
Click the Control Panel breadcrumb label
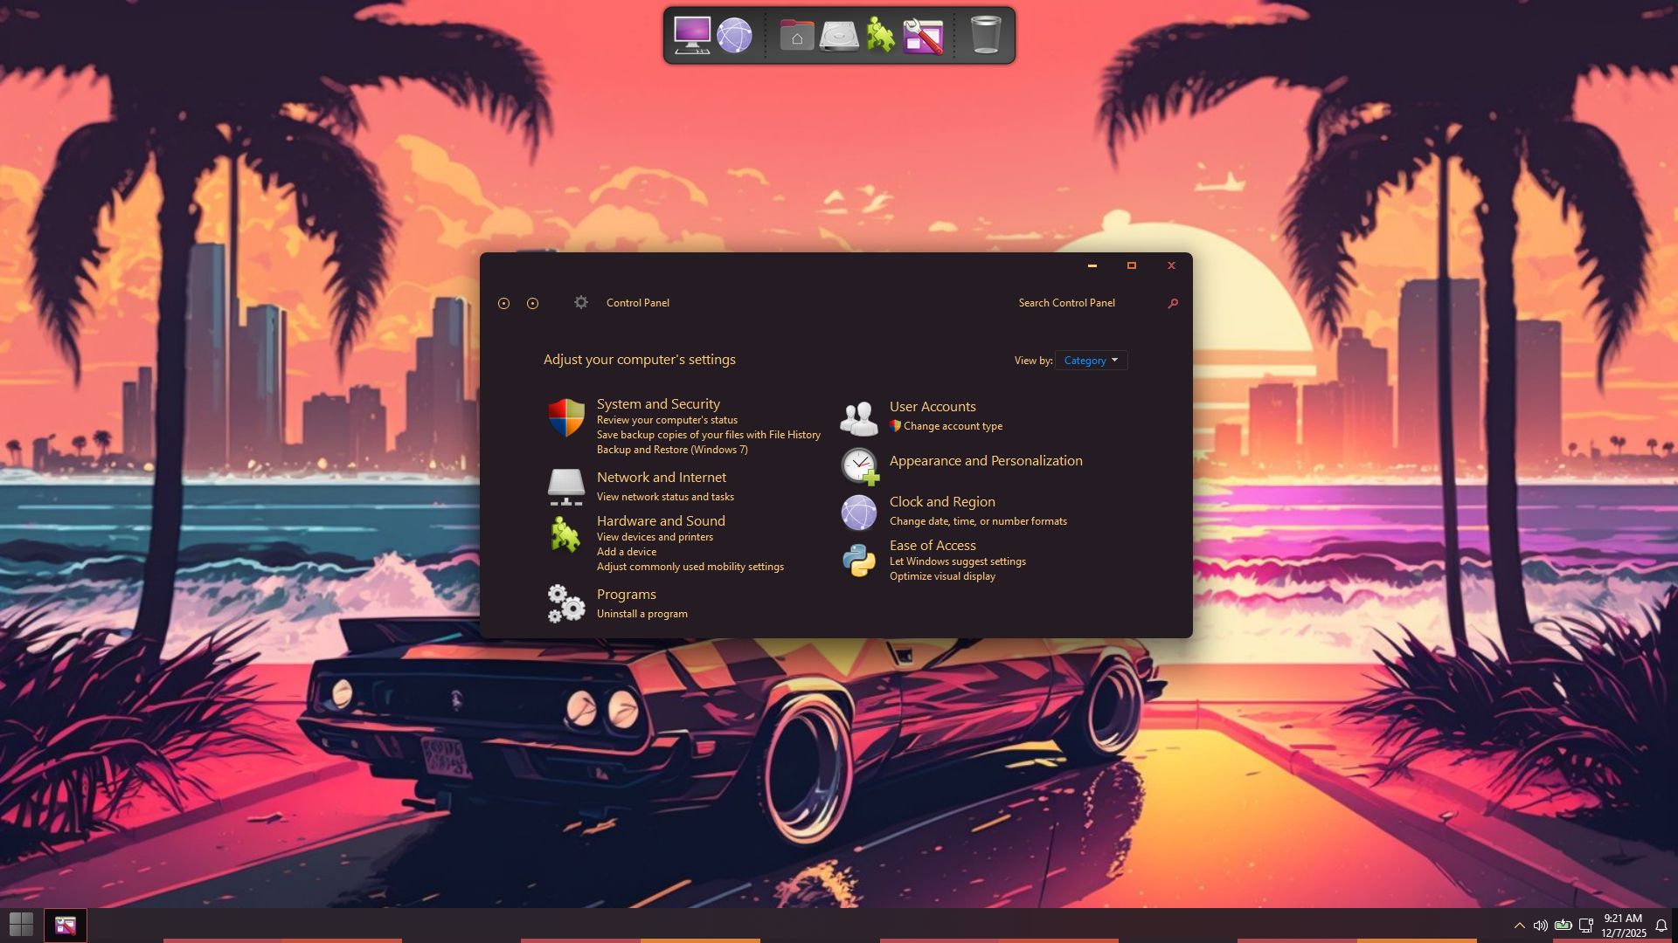point(637,303)
